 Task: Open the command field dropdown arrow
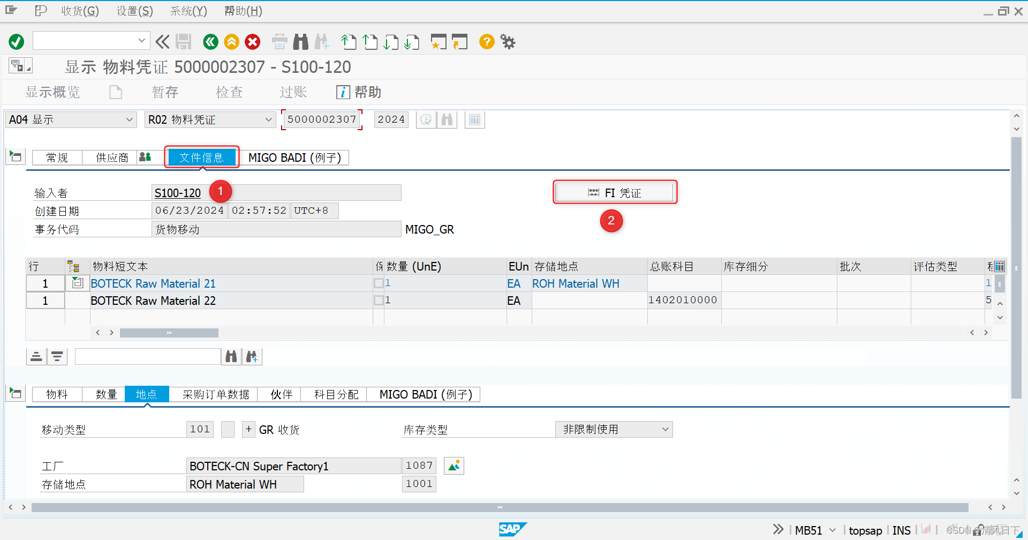[141, 40]
